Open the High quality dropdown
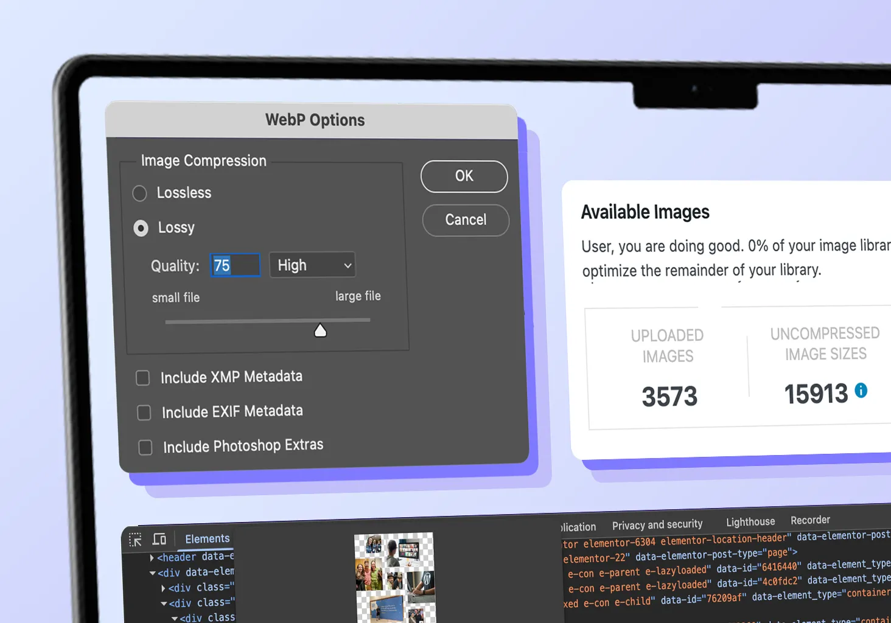 pos(312,265)
